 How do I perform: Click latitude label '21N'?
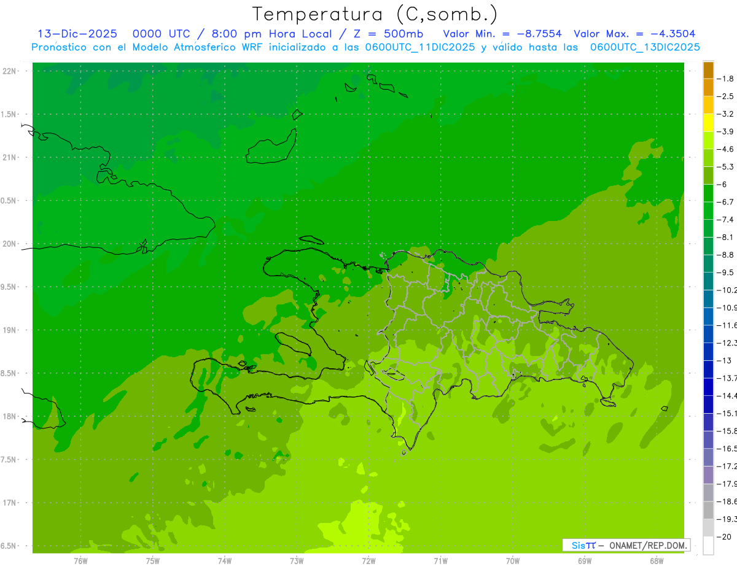[x=9, y=157]
